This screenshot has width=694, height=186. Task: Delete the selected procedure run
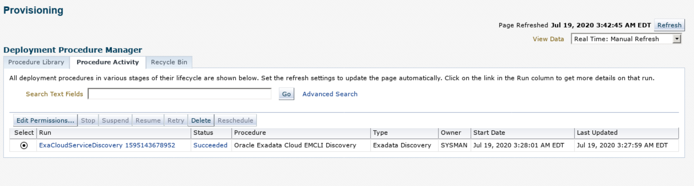[201, 120]
